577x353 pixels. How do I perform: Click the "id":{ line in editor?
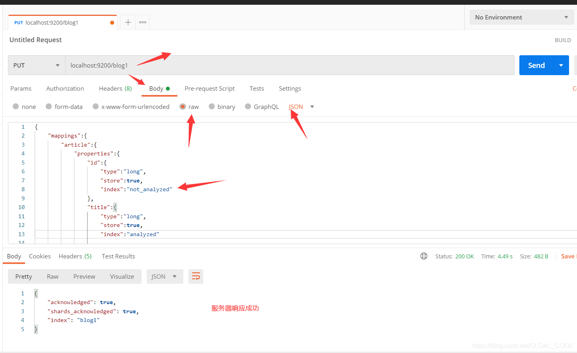[97, 163]
